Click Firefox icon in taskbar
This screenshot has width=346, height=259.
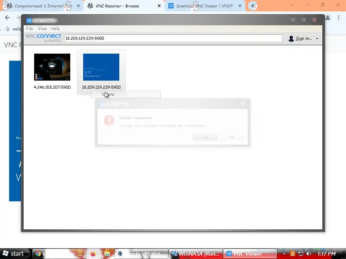93,254
